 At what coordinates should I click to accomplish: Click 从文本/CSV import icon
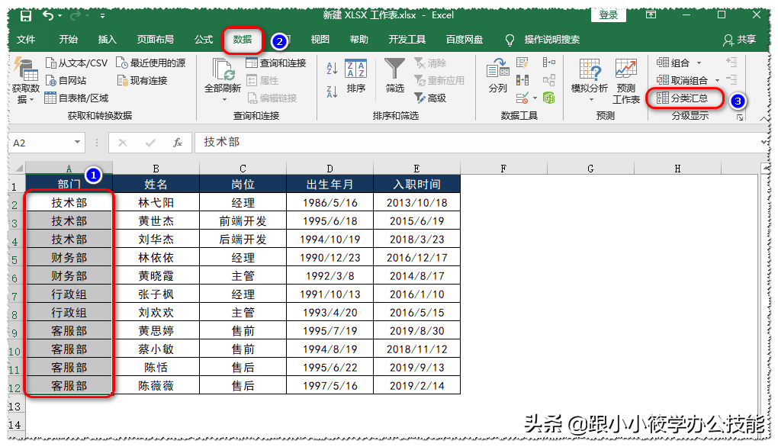pyautogui.click(x=50, y=63)
